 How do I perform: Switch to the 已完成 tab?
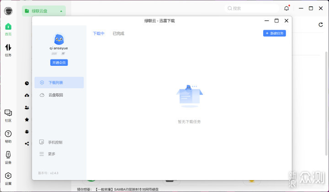click(118, 33)
